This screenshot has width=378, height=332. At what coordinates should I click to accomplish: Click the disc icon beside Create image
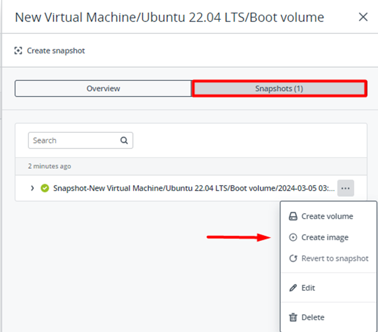tap(293, 238)
